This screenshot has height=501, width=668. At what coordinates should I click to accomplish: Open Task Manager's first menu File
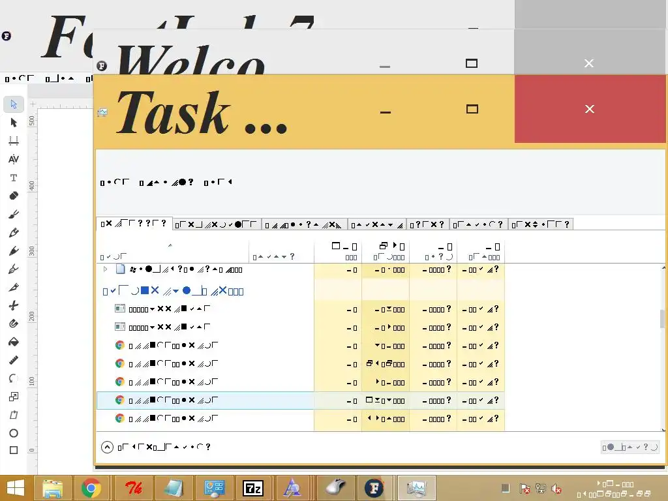(115, 183)
